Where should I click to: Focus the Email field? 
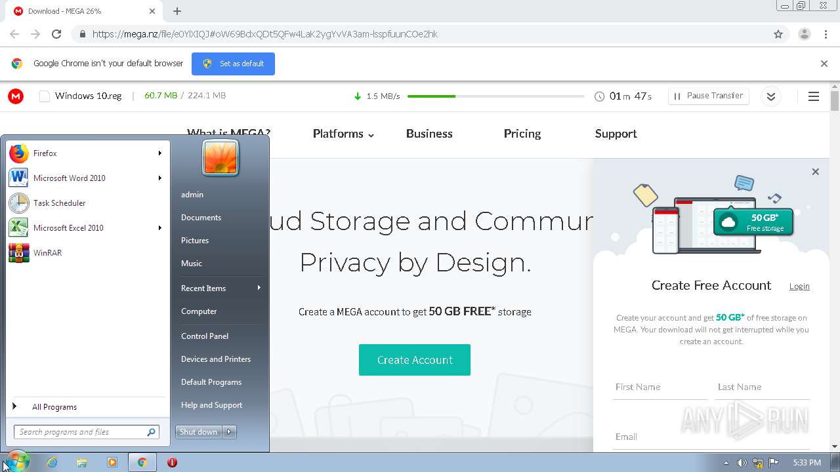(711, 437)
